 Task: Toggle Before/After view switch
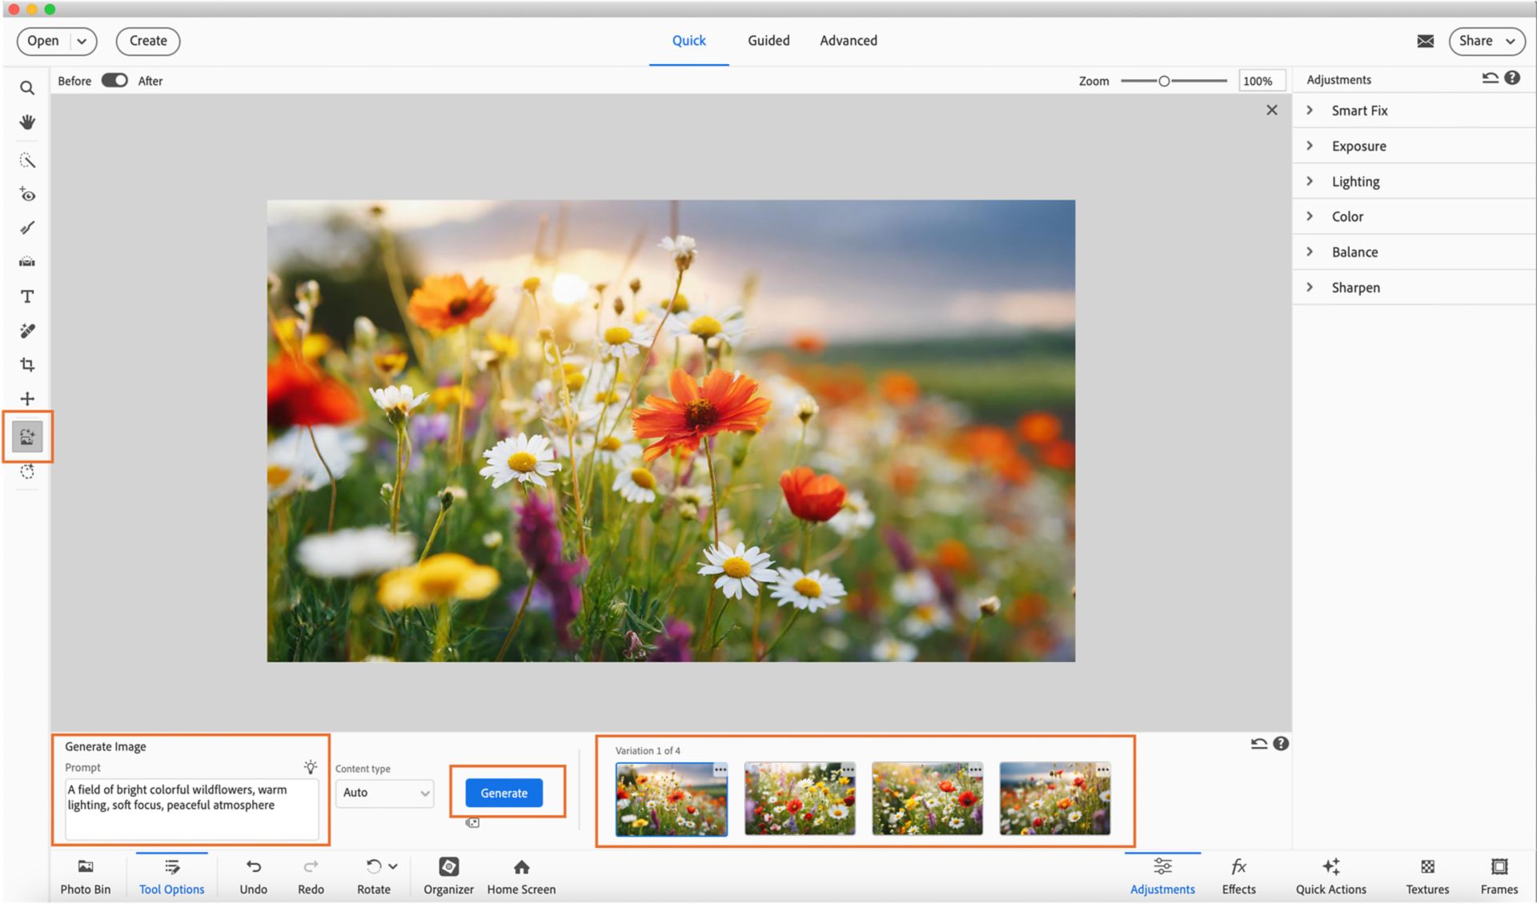pyautogui.click(x=114, y=80)
